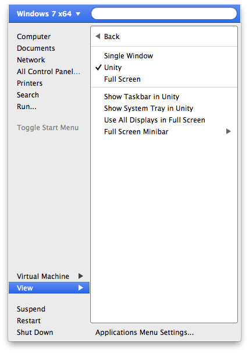
Task: Expand the Virtual Machine submenu arrow
Action: tap(81, 276)
